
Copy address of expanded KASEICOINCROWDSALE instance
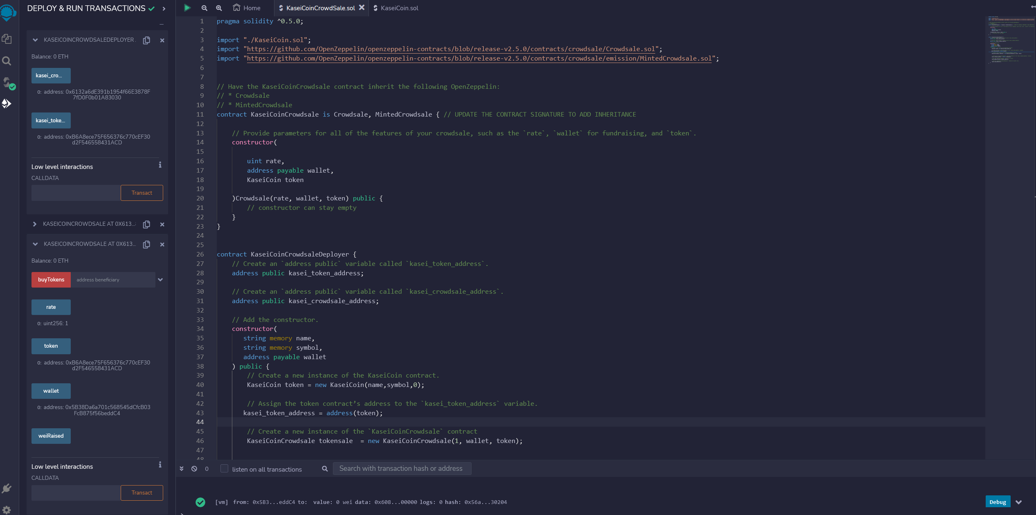(x=146, y=244)
